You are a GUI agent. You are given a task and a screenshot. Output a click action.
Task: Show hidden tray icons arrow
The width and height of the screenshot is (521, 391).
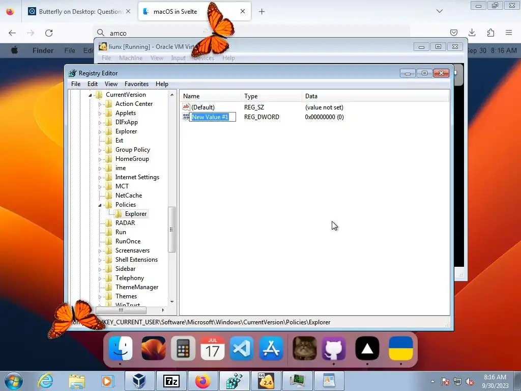[x=432, y=382]
